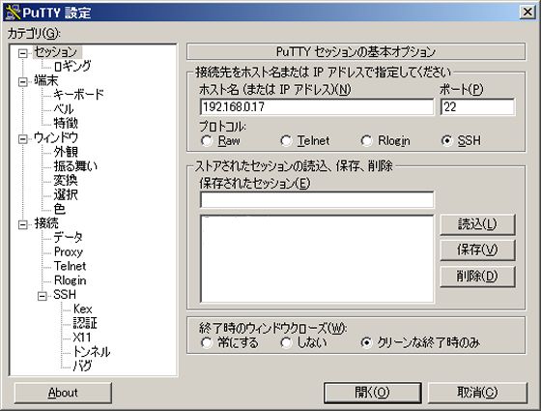Screen dimensions: 541x411
Task: Click the host name input field
Action: click(317, 106)
